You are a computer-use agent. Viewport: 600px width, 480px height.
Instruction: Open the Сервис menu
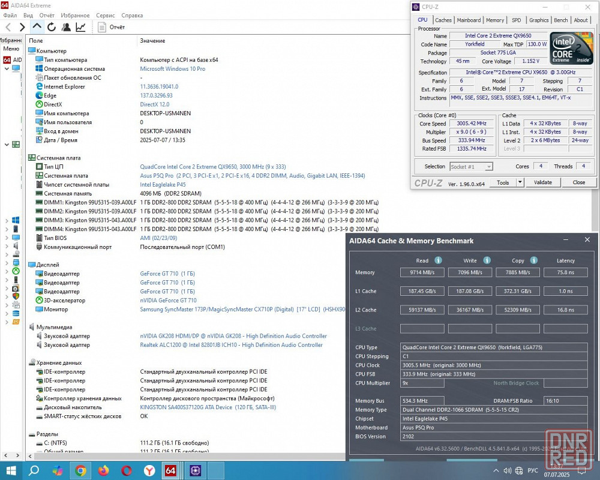coord(105,16)
